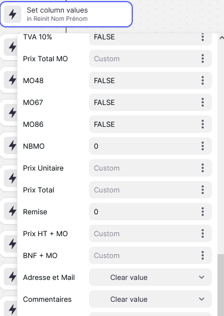Screen dimensions: 224x316
Task: Open the three-dot menu for TVA 10%
Action: click(203, 37)
